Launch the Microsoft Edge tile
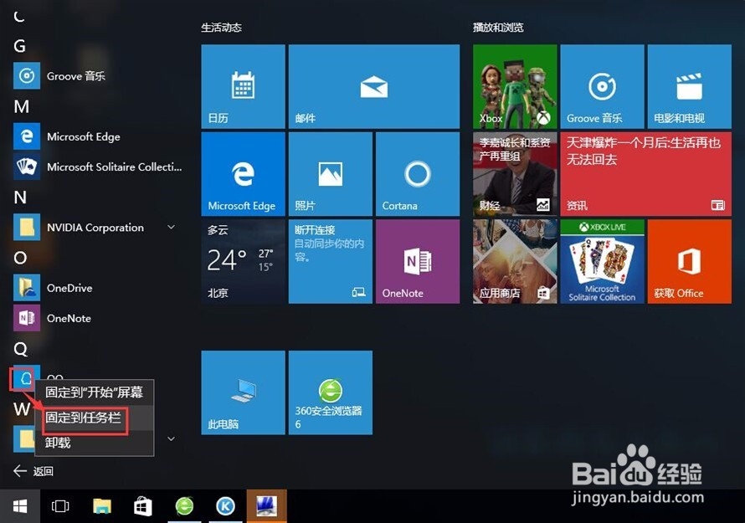745x523 pixels. pos(243,174)
